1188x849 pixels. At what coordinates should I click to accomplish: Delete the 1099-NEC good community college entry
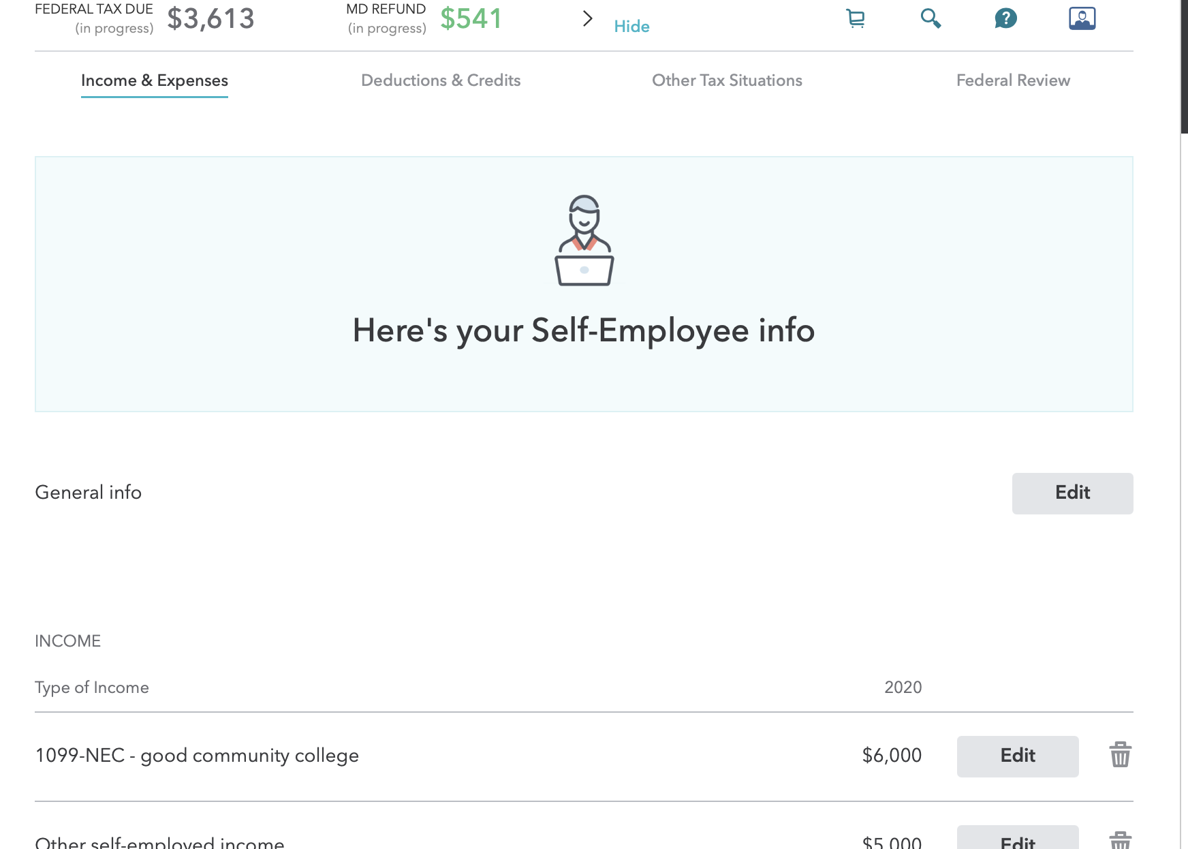[x=1120, y=755]
